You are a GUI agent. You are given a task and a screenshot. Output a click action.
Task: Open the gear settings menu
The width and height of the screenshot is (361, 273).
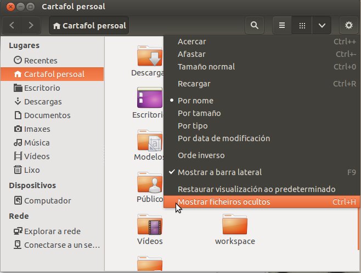349,25
